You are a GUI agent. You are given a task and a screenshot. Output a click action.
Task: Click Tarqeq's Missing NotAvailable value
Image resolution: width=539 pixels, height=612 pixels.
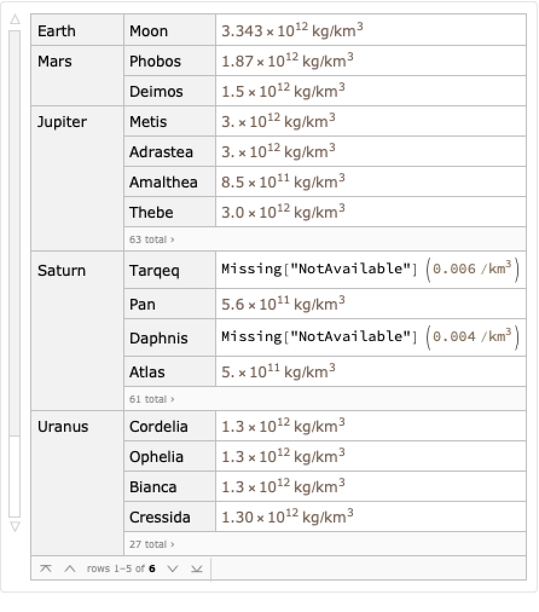tap(320, 269)
